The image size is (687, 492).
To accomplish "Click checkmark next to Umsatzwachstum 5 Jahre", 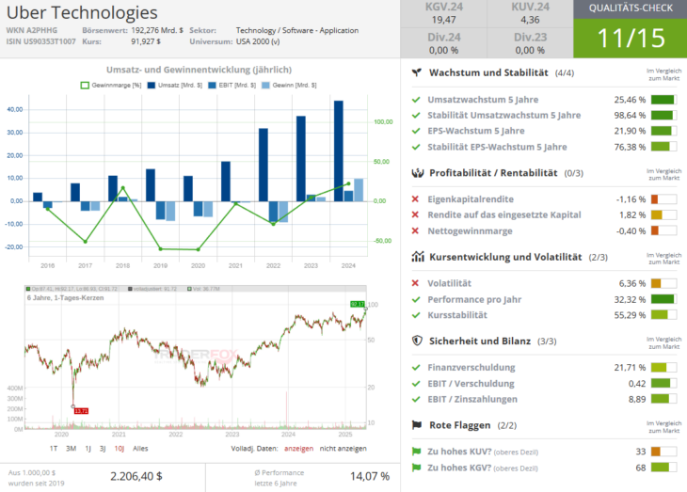I will (x=416, y=100).
